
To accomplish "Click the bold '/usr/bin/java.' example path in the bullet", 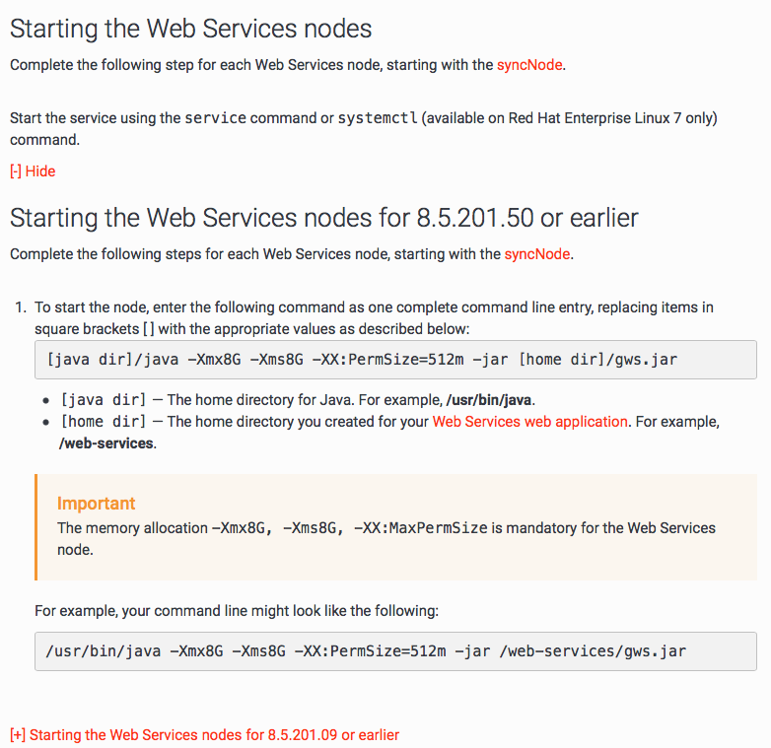I will tap(482, 399).
